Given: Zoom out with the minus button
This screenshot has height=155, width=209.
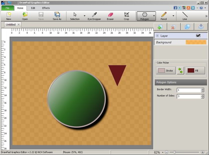Looking at the screenshot, I should tap(166, 152).
